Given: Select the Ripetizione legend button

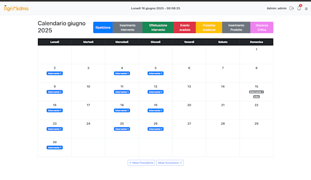Looking at the screenshot, I should click(x=103, y=27).
